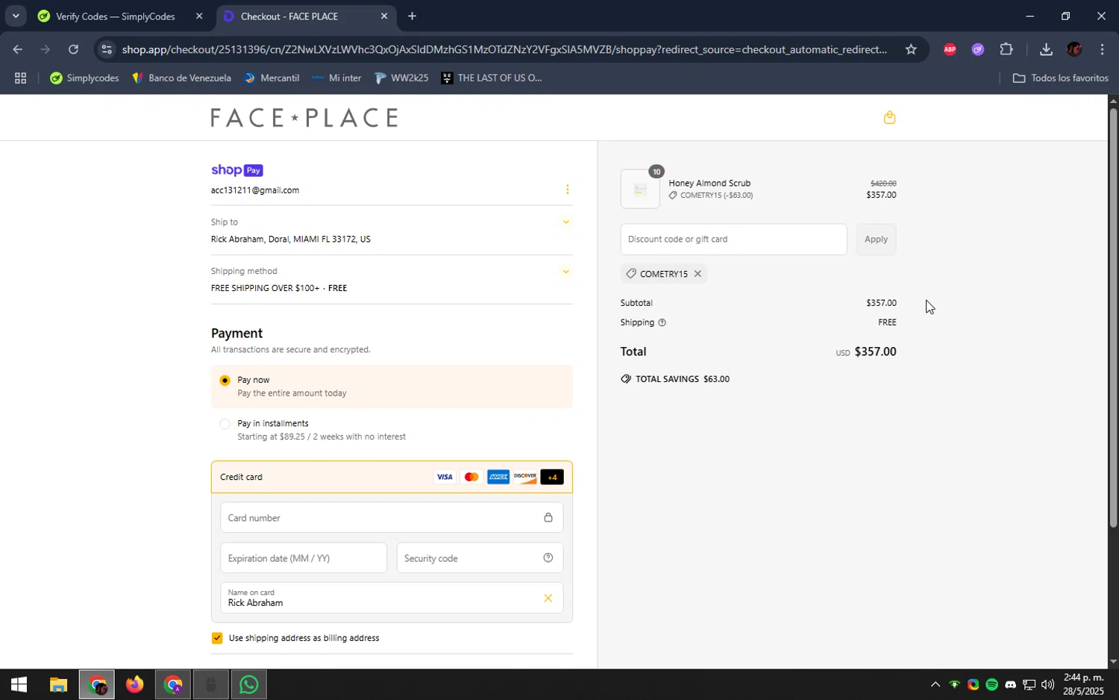Click the Discover card logo
The height and width of the screenshot is (700, 1119).
[x=525, y=477]
